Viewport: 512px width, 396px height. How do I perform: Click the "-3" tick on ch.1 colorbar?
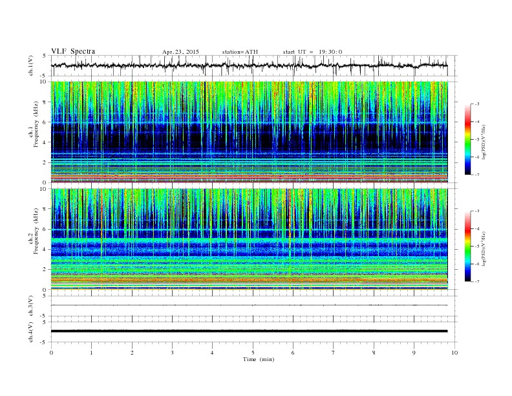(x=477, y=104)
